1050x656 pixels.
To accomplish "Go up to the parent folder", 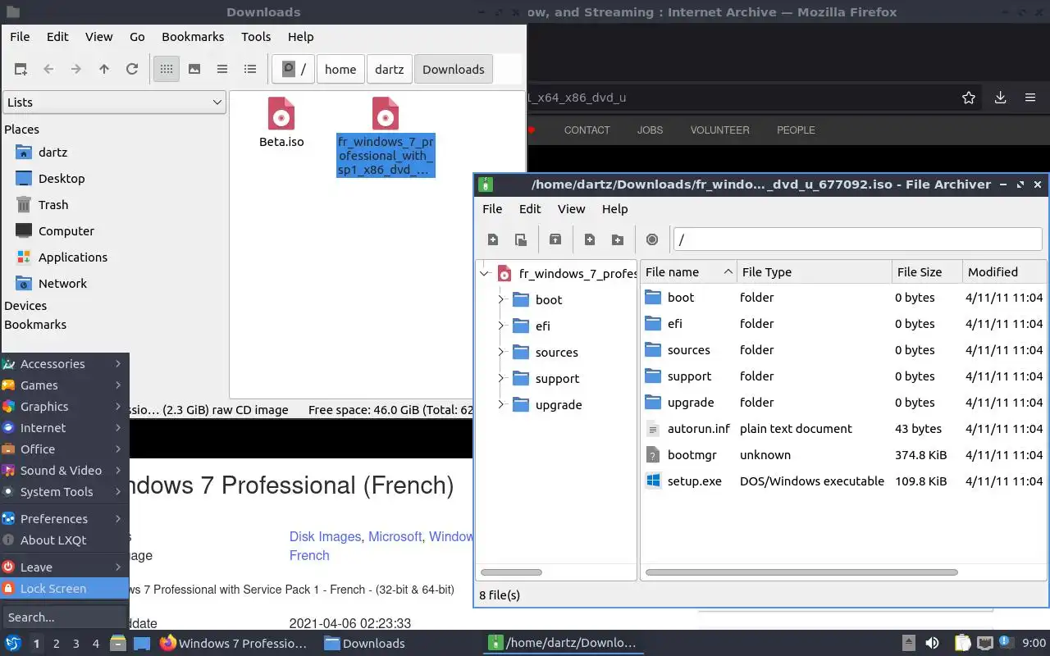I will click(104, 70).
